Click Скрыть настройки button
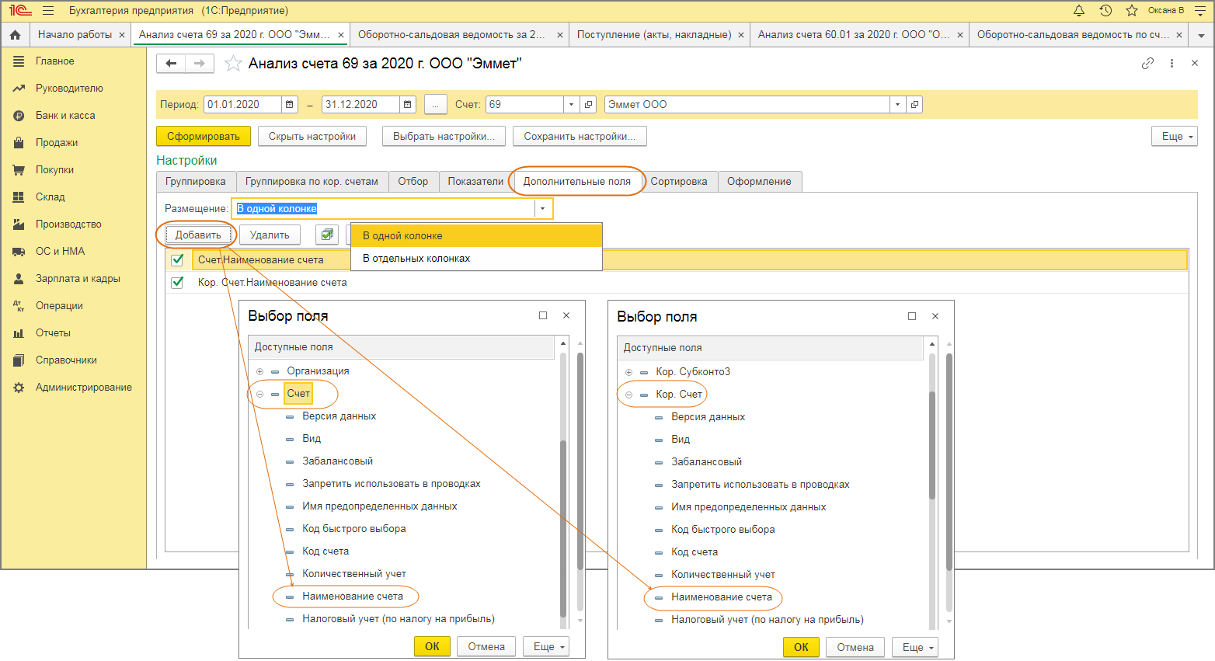1215x661 pixels. point(312,137)
